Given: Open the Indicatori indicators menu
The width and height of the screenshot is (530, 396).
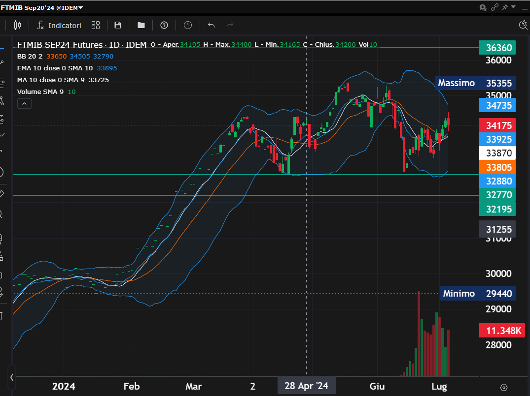Looking at the screenshot, I should pos(59,25).
